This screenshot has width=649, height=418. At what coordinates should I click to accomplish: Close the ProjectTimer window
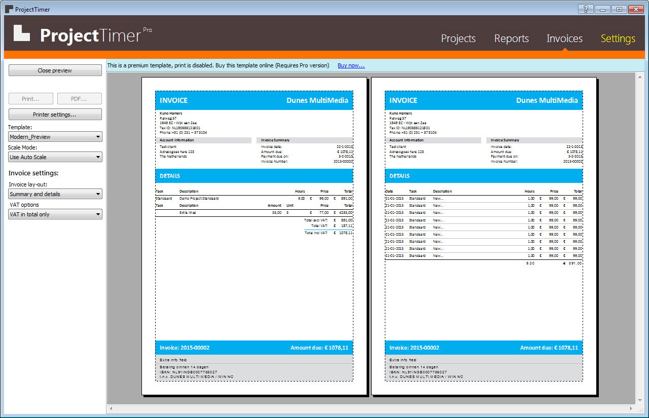635,9
